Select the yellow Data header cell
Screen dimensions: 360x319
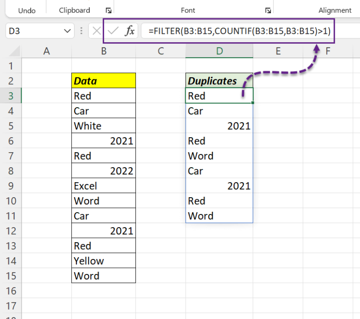click(104, 81)
